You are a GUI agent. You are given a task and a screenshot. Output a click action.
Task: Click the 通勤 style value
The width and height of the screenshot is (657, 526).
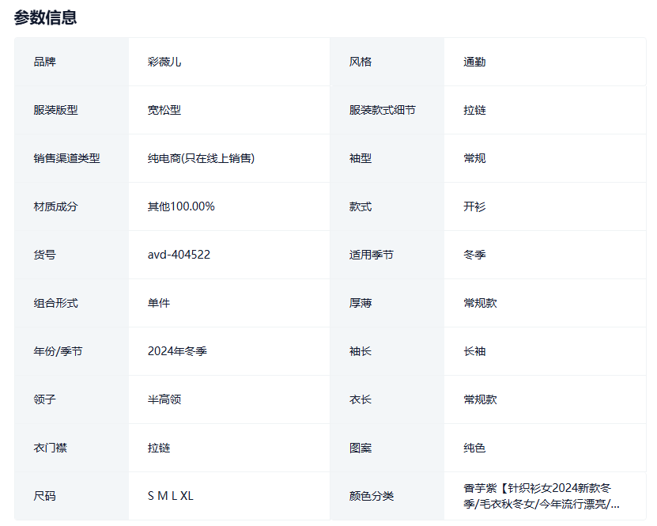coord(474,62)
